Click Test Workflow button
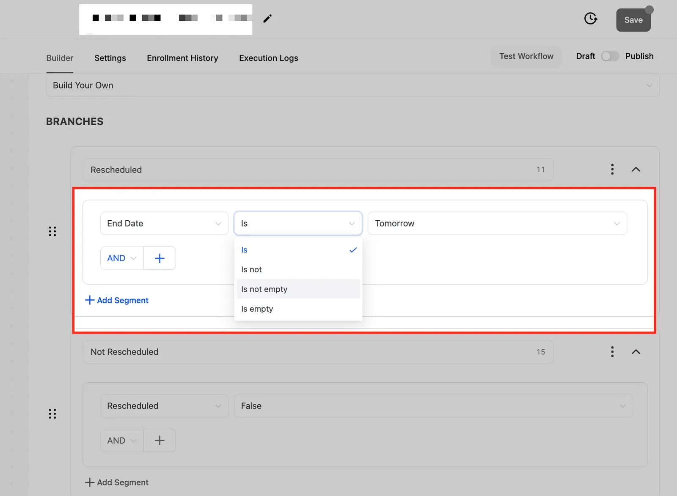Image resolution: width=677 pixels, height=496 pixels. point(526,56)
